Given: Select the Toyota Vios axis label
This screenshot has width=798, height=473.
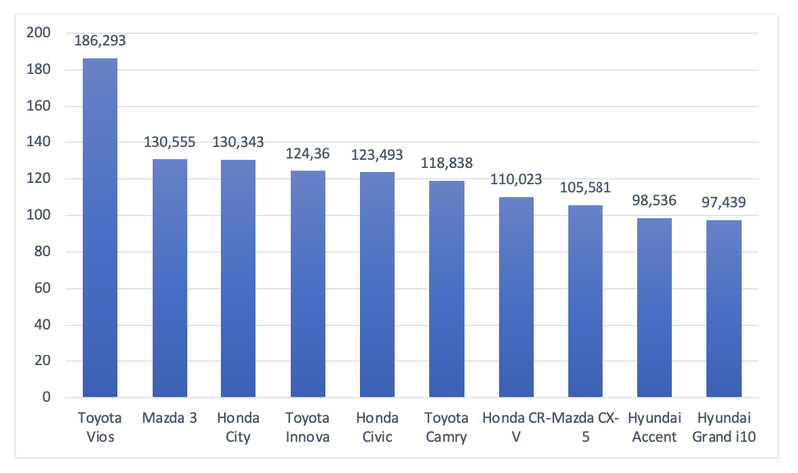Looking at the screenshot, I should tap(100, 426).
